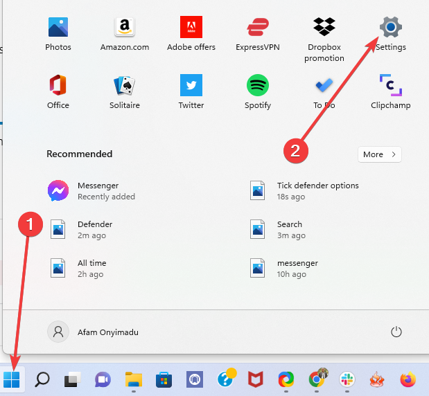The width and height of the screenshot is (429, 396).
Task: Open the messenger file from 10h ago
Action: (x=284, y=269)
